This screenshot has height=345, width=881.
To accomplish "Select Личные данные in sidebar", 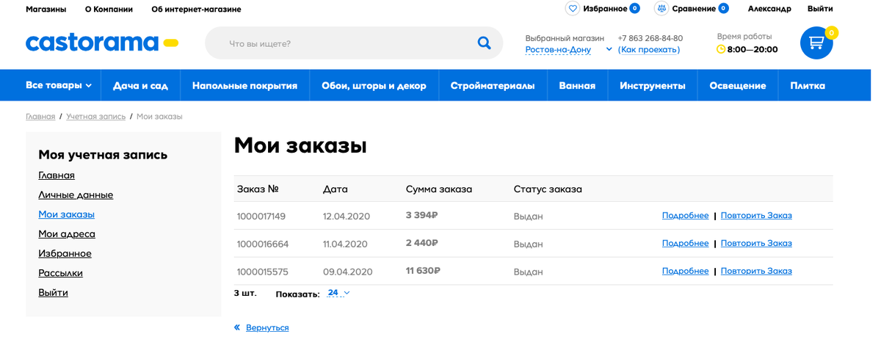I will coord(76,195).
